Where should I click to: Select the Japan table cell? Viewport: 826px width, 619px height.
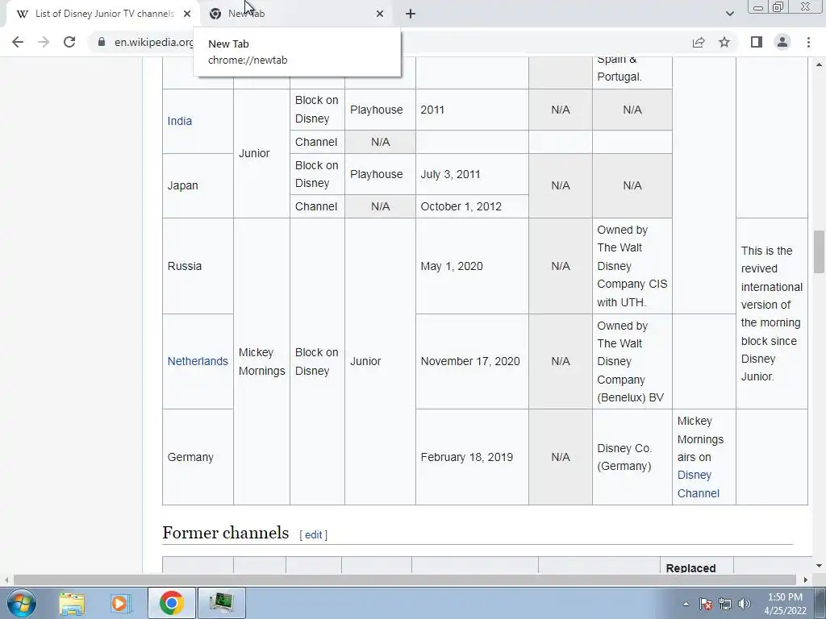pos(198,185)
